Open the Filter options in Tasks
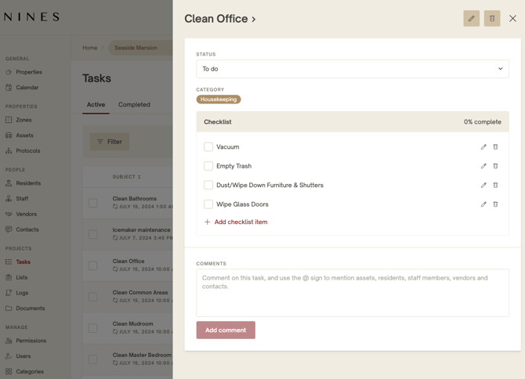 [x=110, y=142]
